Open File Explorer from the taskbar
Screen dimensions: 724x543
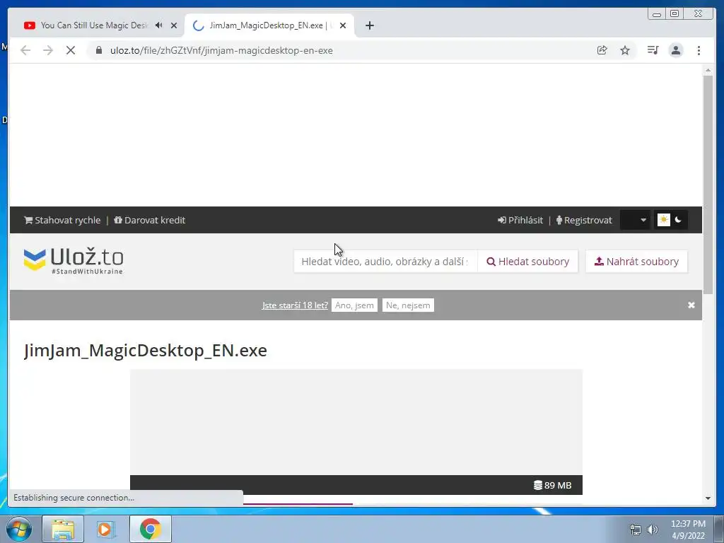63,529
